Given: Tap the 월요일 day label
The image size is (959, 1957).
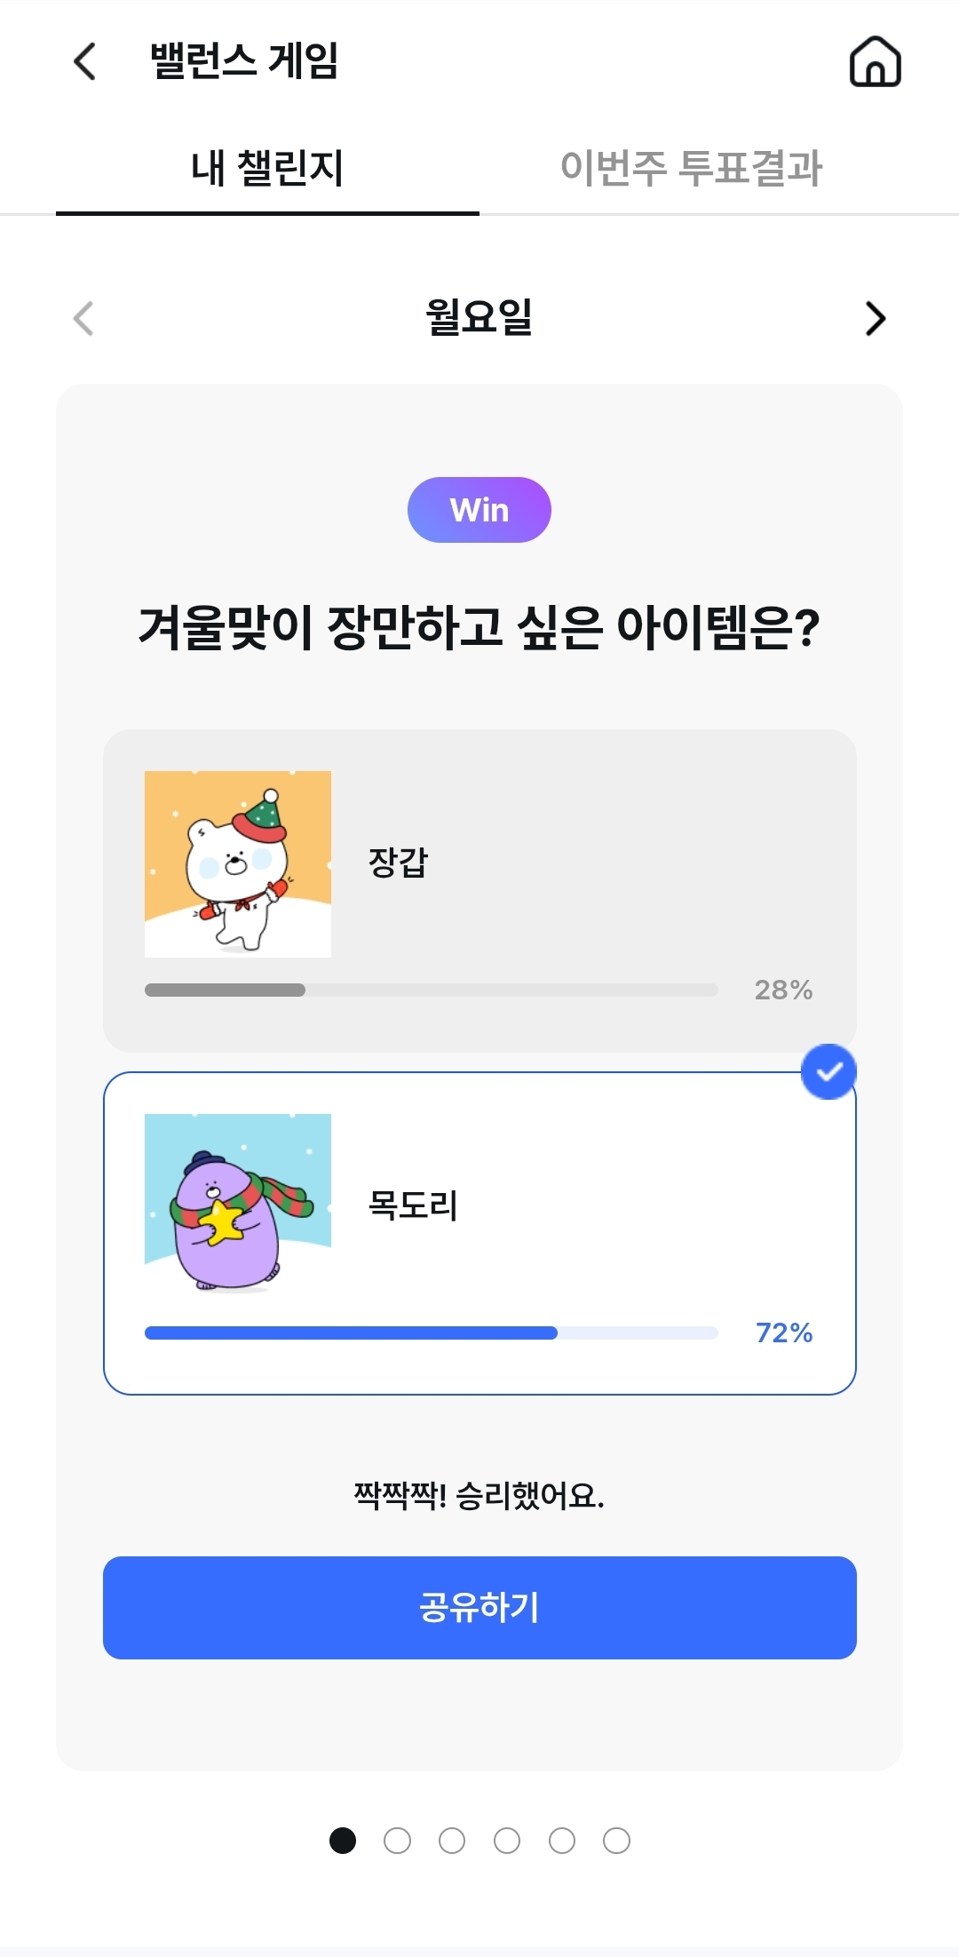Looking at the screenshot, I should pos(479,317).
